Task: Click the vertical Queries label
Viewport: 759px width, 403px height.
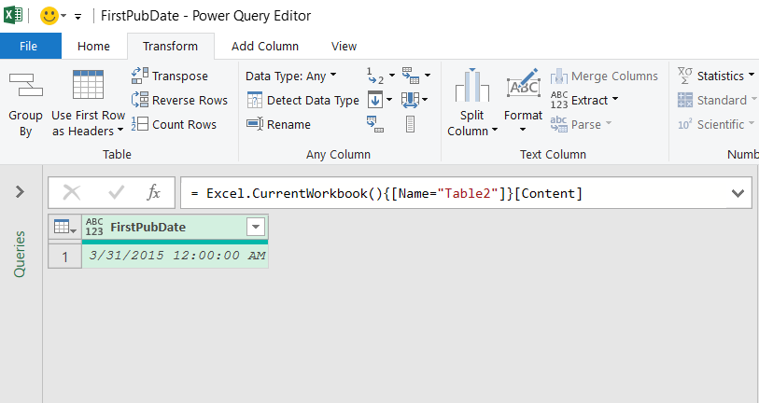Action: click(x=20, y=254)
